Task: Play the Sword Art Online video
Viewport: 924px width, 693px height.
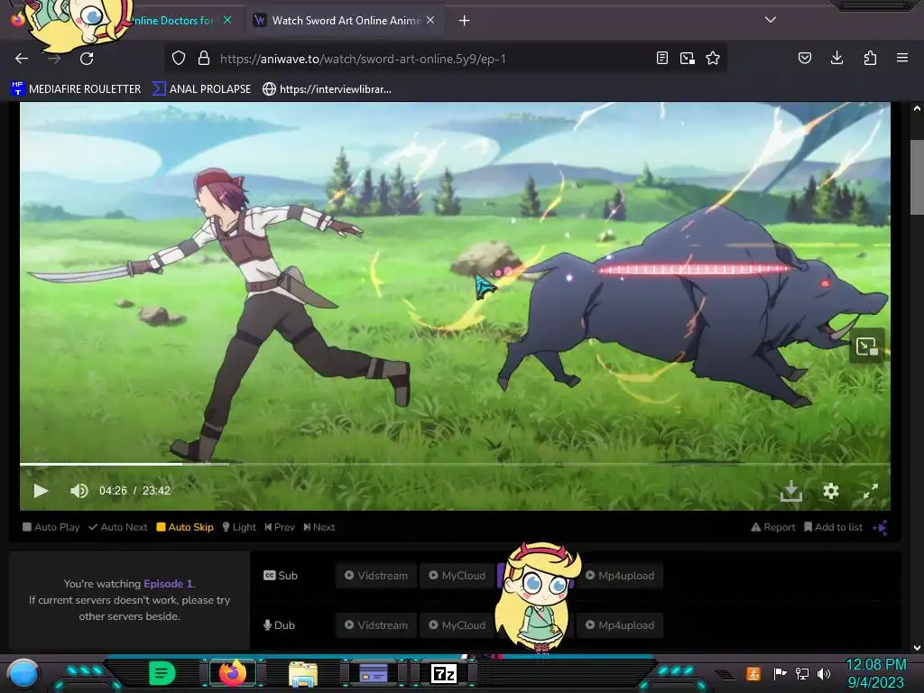Action: (41, 491)
